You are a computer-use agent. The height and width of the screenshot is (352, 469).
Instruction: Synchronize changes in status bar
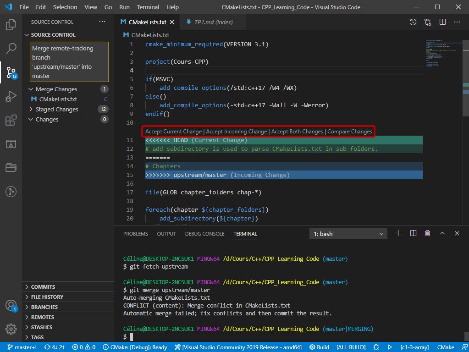(x=55, y=347)
